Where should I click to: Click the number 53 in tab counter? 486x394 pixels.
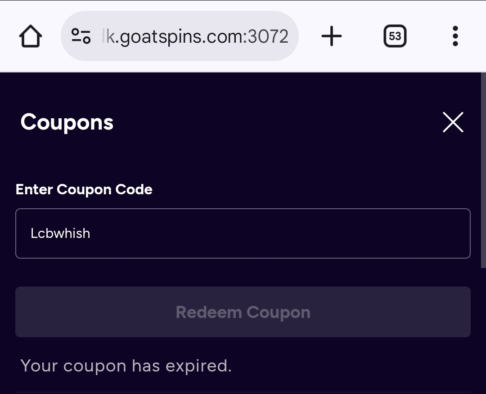(x=395, y=36)
